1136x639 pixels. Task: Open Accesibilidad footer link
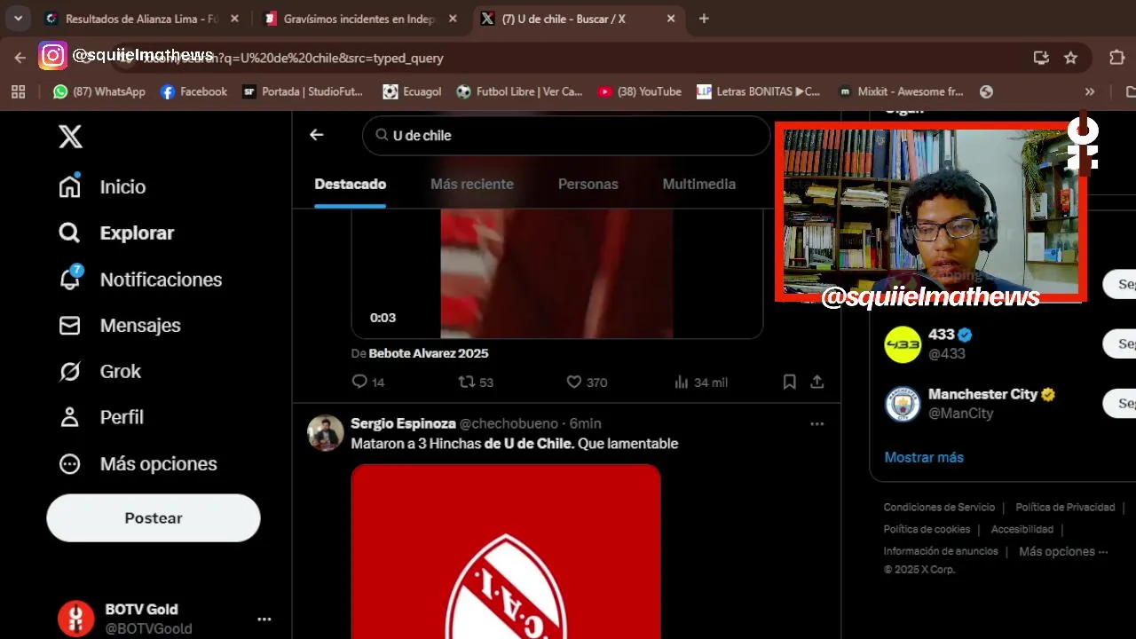click(1022, 529)
